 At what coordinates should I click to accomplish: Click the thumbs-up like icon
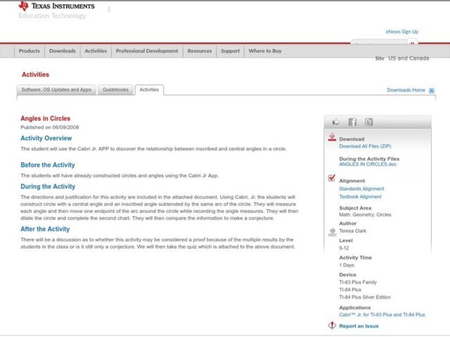click(x=336, y=122)
